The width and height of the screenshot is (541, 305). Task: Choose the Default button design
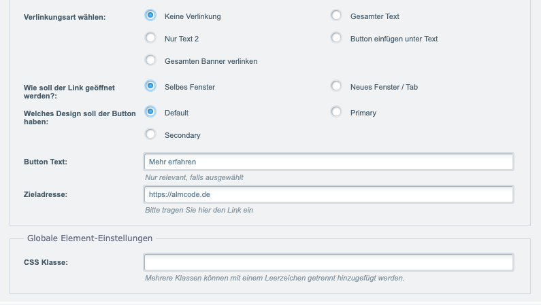tap(150, 111)
